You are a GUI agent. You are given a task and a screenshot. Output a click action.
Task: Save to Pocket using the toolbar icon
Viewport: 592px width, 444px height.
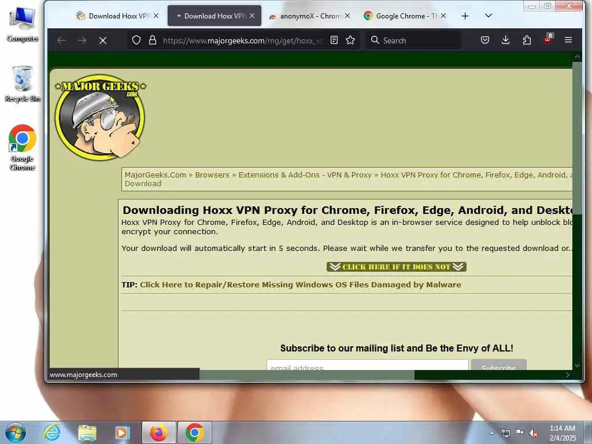click(485, 40)
